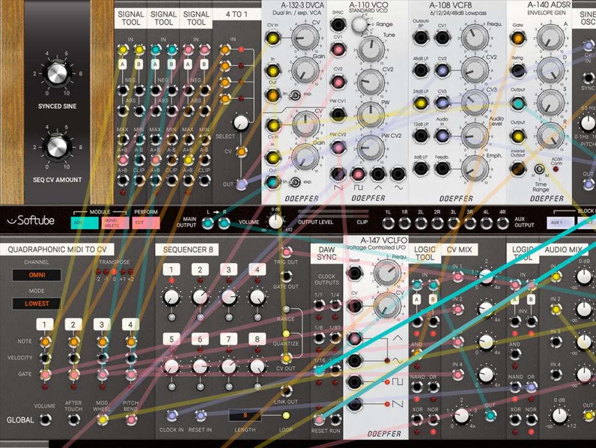
Task: Enable QUANTIZE on Sequencer 8
Action: pyautogui.click(x=285, y=333)
